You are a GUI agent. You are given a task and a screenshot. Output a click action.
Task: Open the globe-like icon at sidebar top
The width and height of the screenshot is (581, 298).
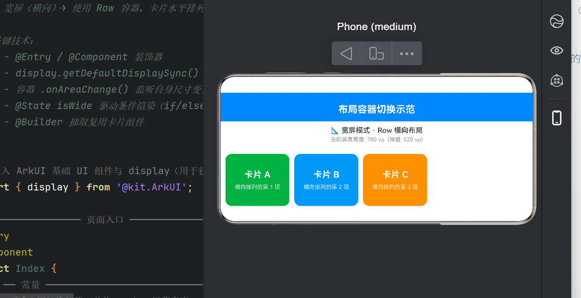click(556, 21)
